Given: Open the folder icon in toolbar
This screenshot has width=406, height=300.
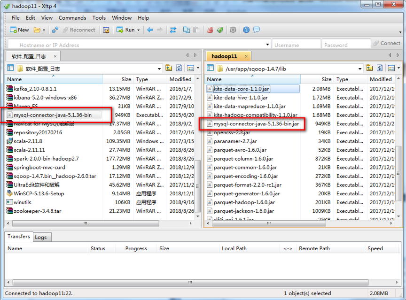Looking at the screenshot, I should tap(37, 30).
